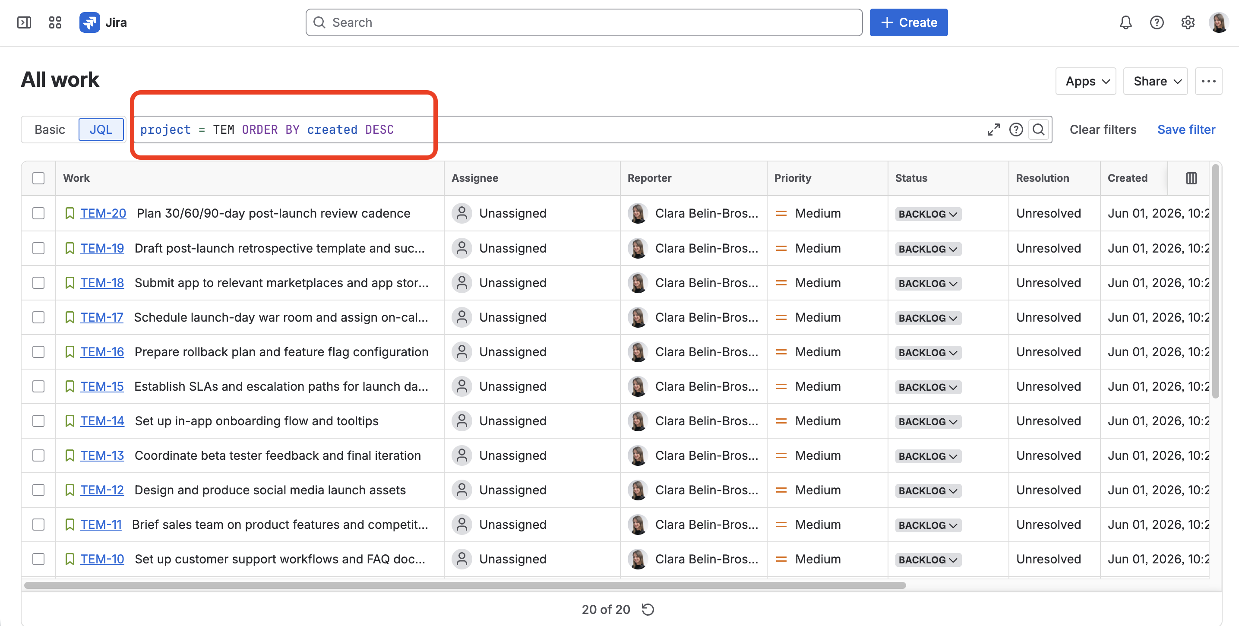Open the BACKLOG status dropdown for TEM-18
The height and width of the screenshot is (626, 1239).
pos(928,283)
